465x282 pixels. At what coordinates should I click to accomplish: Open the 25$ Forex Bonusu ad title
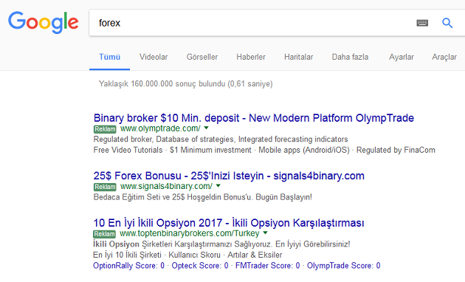point(229,176)
